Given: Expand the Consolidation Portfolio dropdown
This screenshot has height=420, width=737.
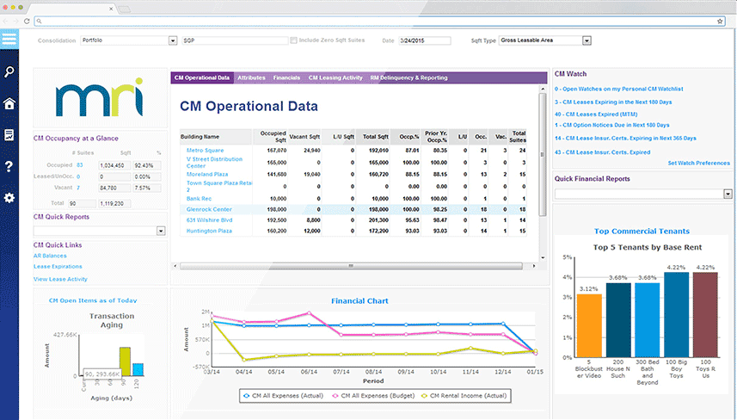Looking at the screenshot, I should pos(173,41).
